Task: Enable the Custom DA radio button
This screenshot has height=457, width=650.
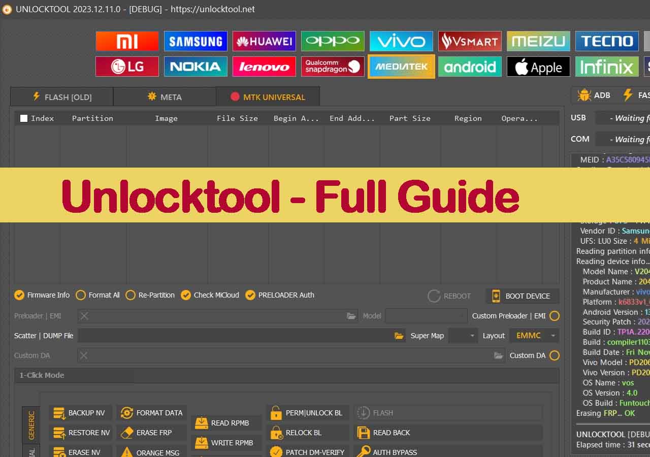Action: (x=555, y=355)
